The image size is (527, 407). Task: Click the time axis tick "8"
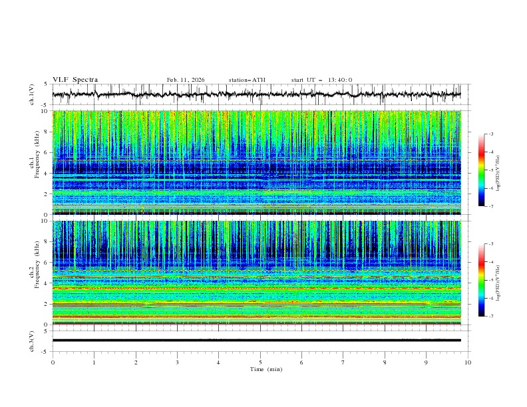click(385, 362)
